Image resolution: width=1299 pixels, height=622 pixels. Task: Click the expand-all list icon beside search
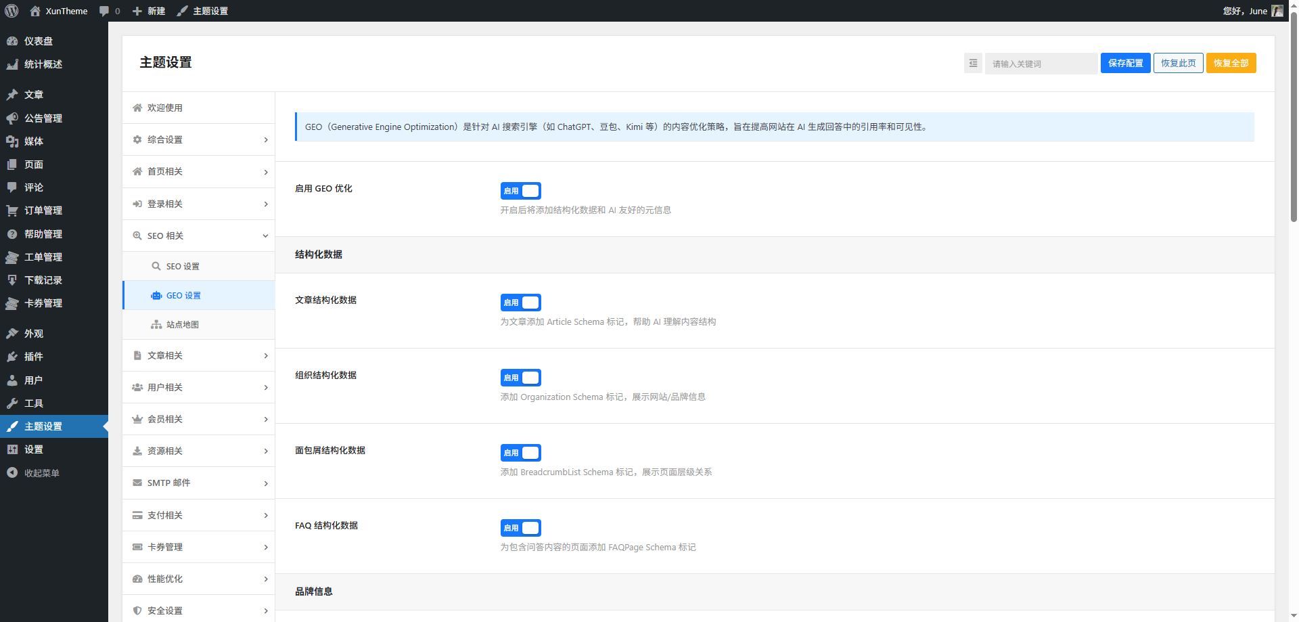[973, 63]
